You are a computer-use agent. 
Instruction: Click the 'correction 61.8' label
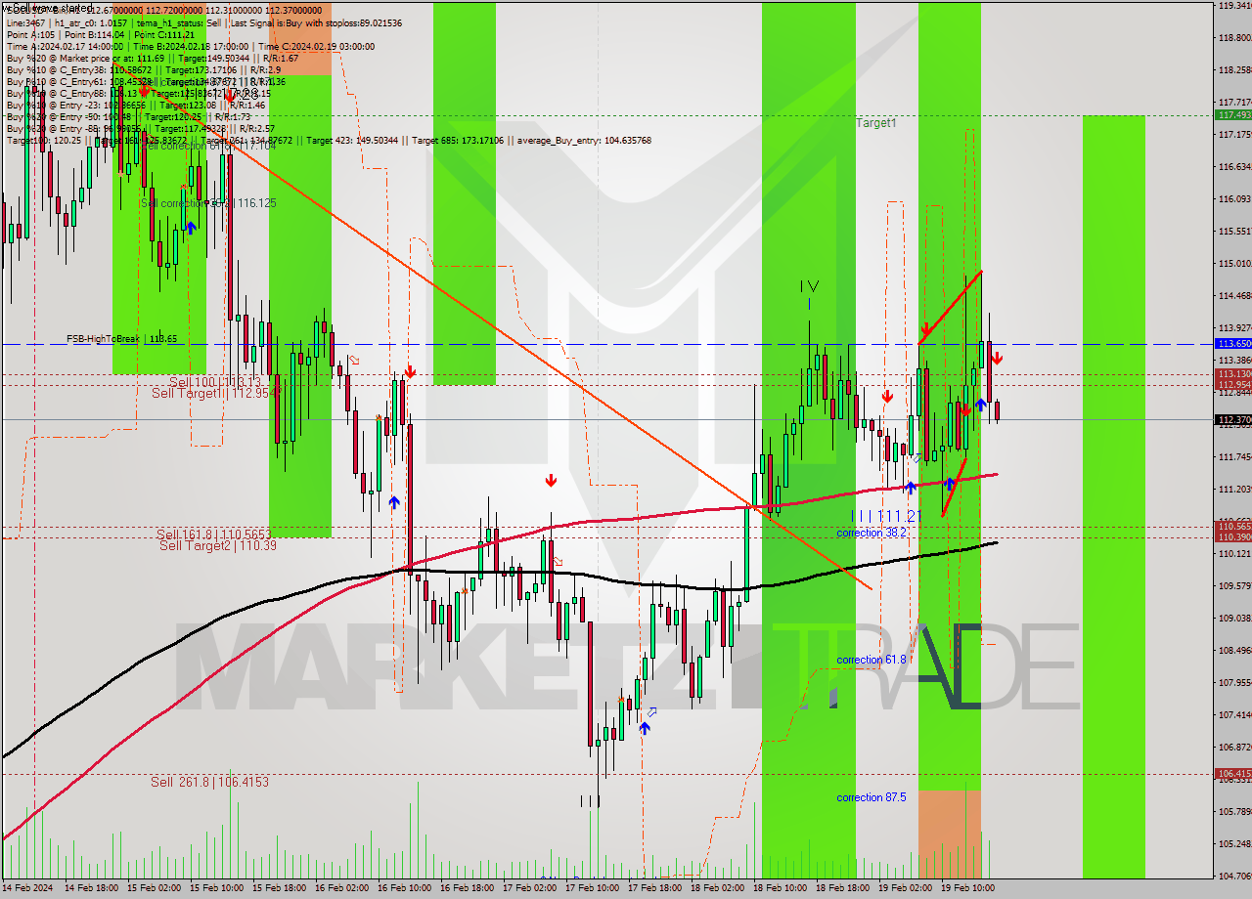(x=872, y=660)
